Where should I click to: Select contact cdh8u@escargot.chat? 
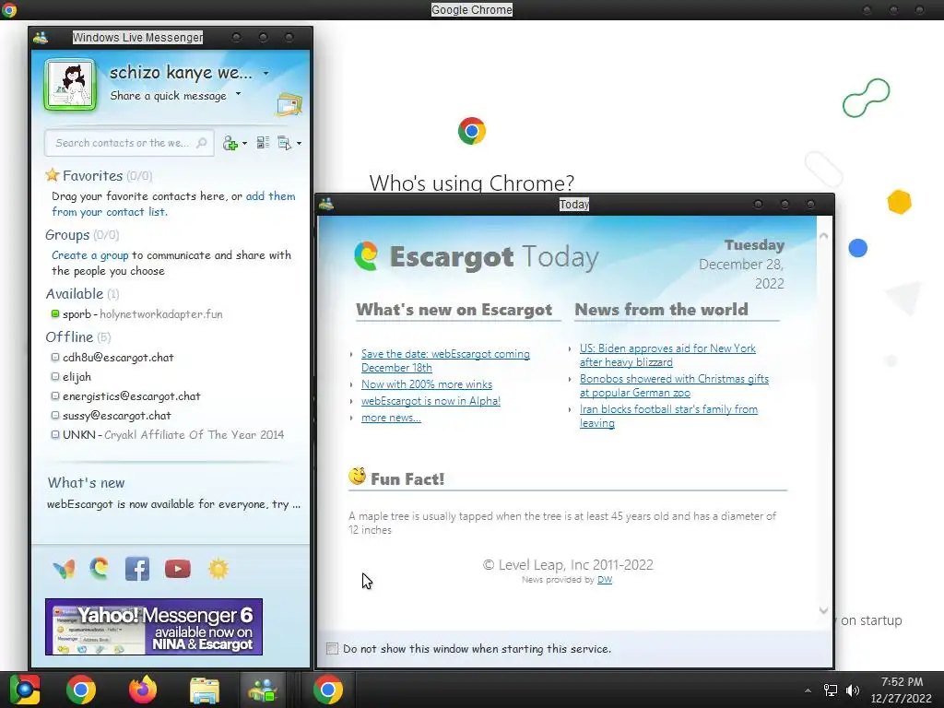tap(112, 358)
